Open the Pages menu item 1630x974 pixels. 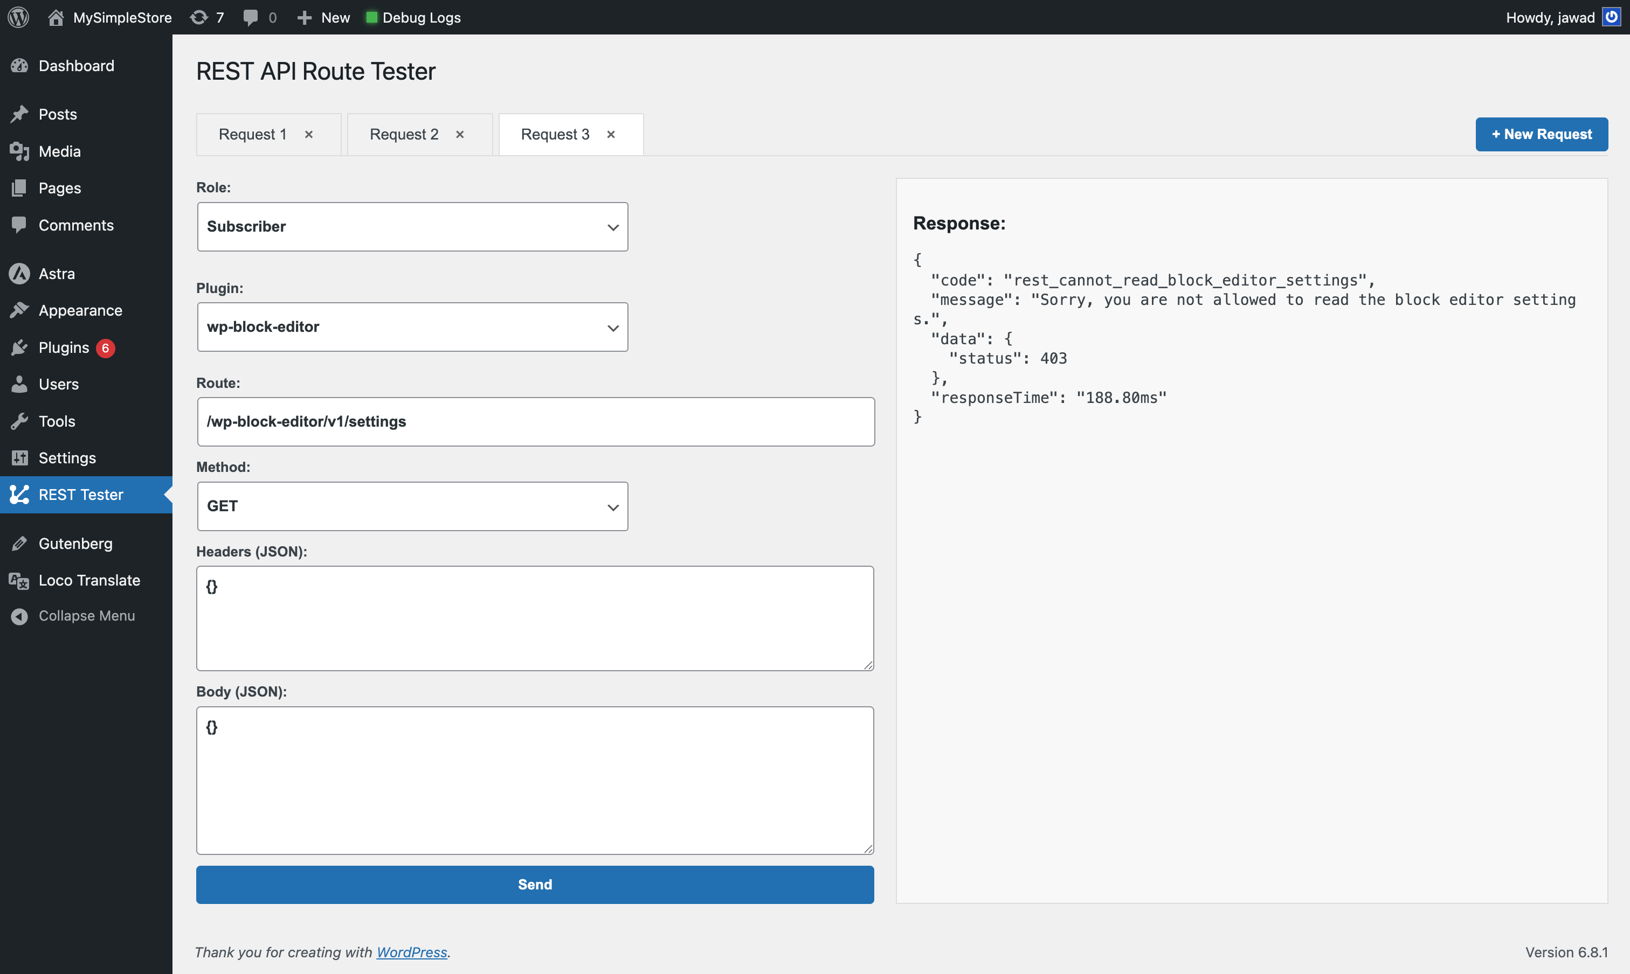click(86, 189)
